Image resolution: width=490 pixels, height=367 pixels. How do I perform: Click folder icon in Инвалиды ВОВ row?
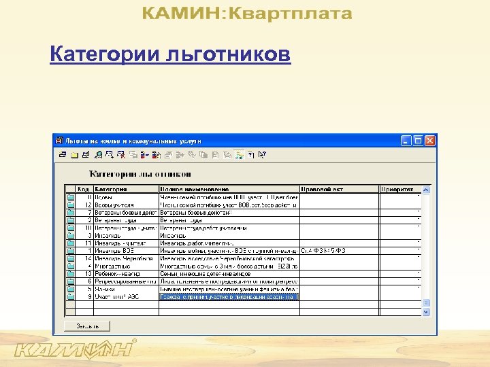[71, 251]
